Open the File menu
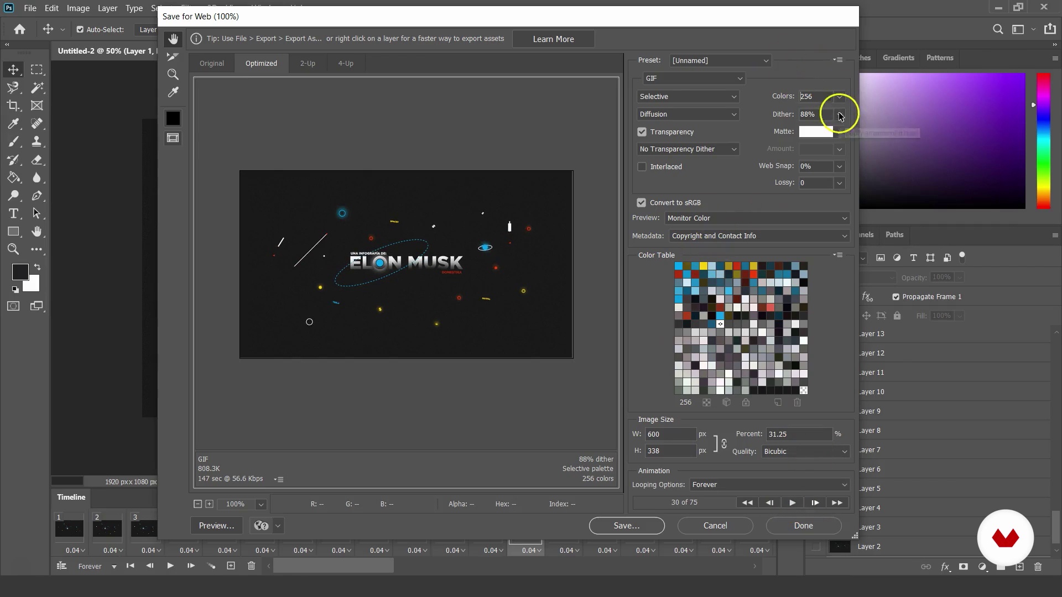The width and height of the screenshot is (1062, 597). (x=30, y=8)
